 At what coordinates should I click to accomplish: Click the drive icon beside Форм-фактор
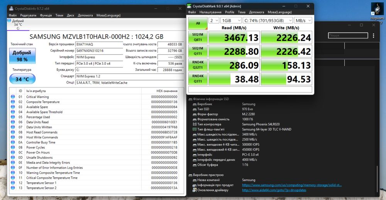[195, 114]
